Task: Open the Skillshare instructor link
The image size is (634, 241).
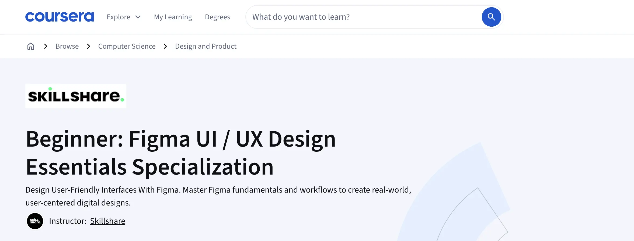Action: pos(107,221)
